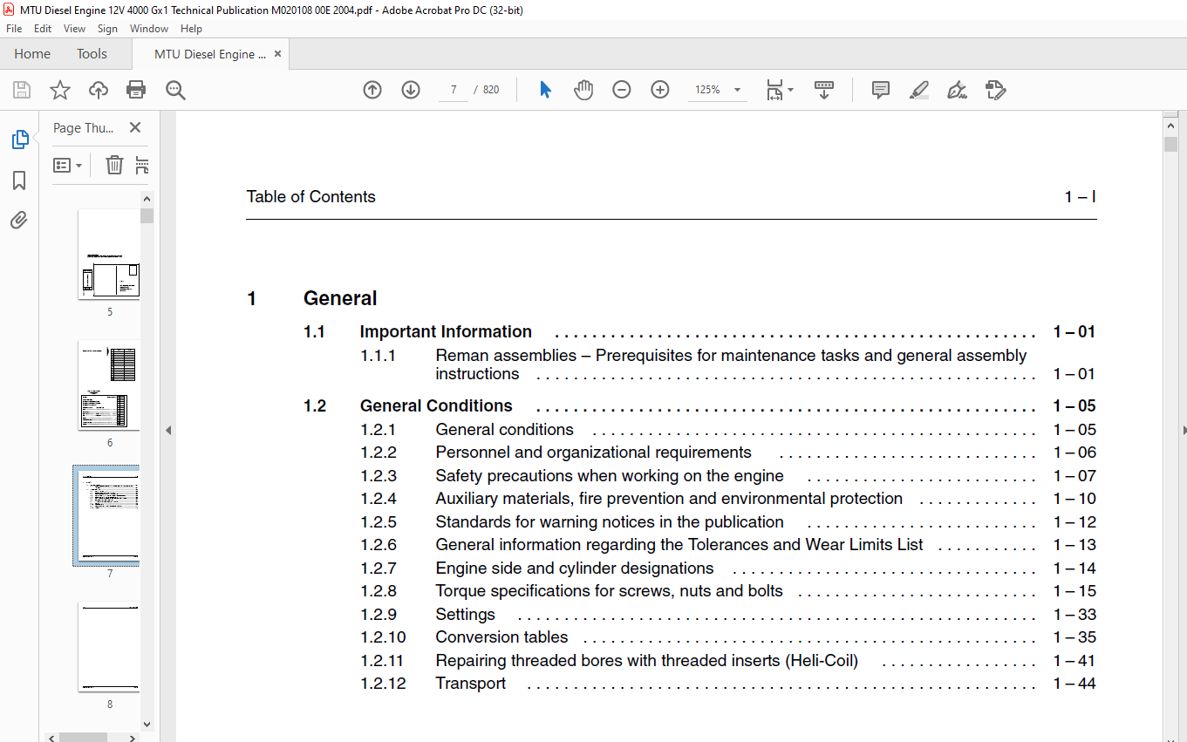The image size is (1187, 742).
Task: Print the document with the printer icon
Action: point(136,90)
